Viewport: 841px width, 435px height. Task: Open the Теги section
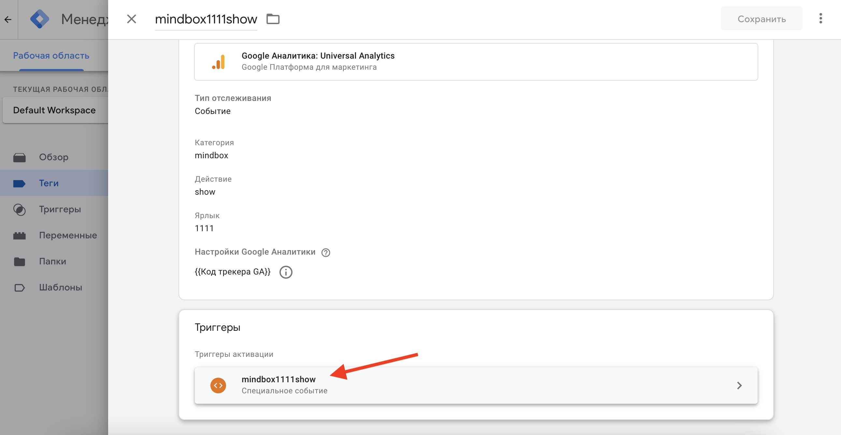(54, 183)
